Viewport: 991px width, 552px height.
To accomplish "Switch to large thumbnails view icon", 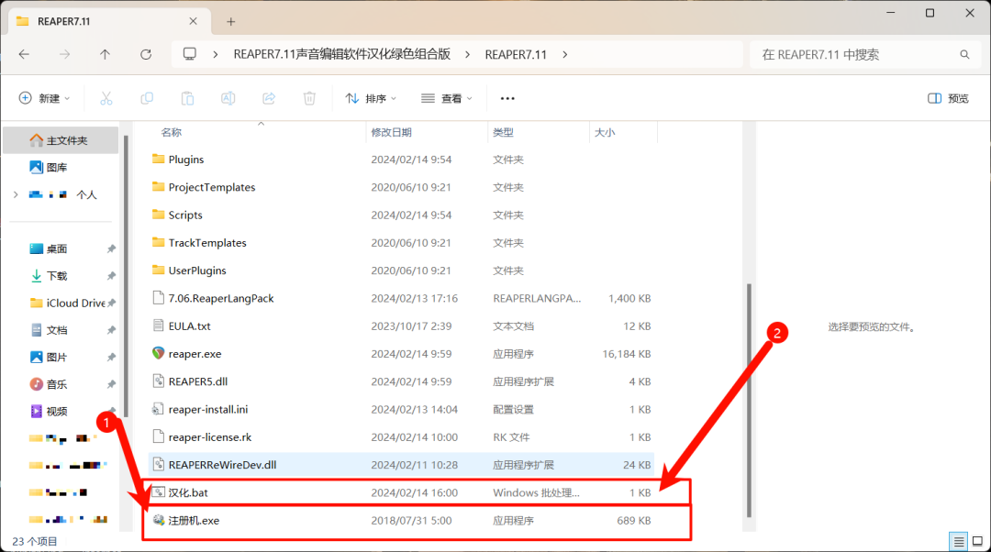I will [977, 541].
